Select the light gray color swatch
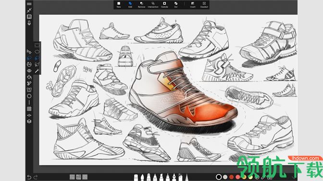Image resolution: width=323 pixels, height=181 pixels. pyautogui.click(x=225, y=177)
